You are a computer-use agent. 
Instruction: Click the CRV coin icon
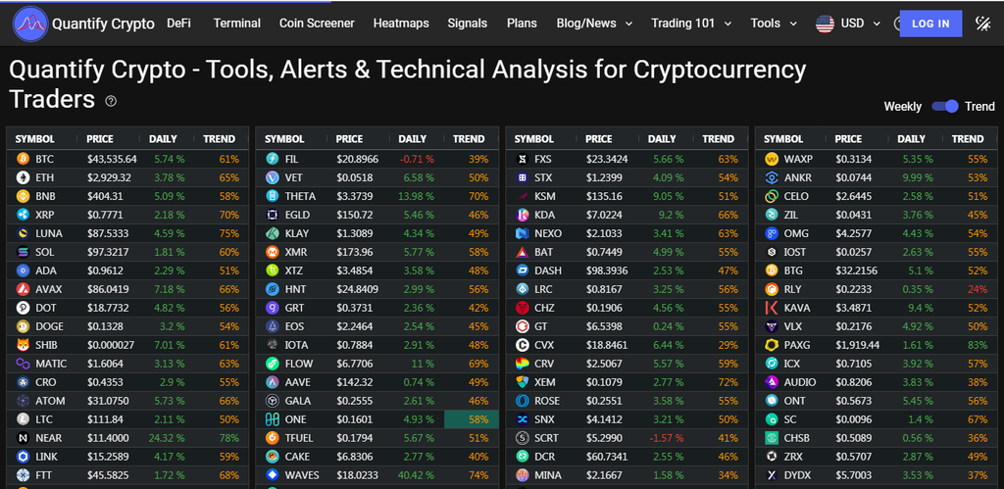pyautogui.click(x=523, y=364)
